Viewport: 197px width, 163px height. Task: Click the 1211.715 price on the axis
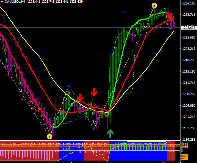tap(189, 83)
